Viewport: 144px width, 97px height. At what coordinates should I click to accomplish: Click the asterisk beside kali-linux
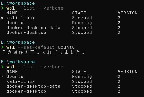2,18
